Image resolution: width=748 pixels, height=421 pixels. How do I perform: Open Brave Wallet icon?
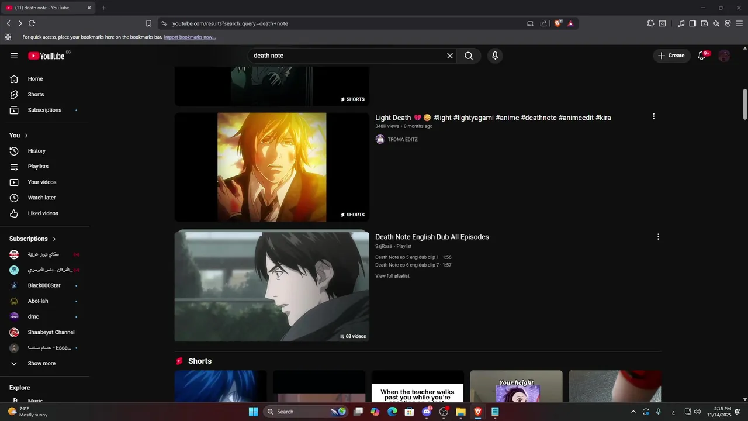704,23
